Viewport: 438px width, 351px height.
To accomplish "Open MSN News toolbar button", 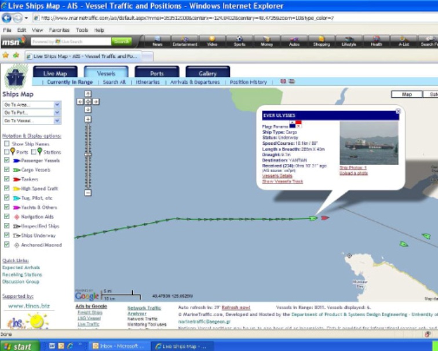I will click(157, 41).
